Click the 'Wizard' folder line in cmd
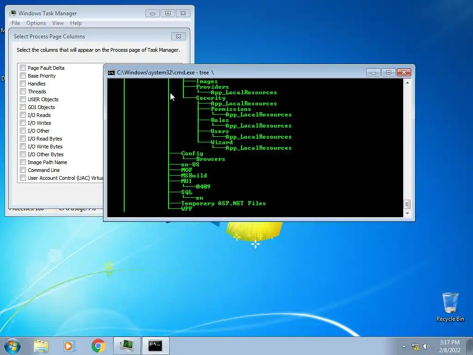Viewport: 473px width, 355px height. [222, 142]
